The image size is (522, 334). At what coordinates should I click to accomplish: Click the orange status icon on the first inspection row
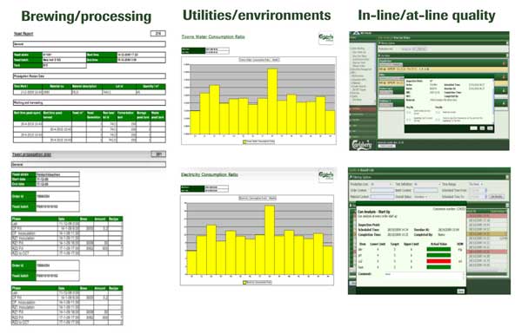pyautogui.click(x=504, y=63)
